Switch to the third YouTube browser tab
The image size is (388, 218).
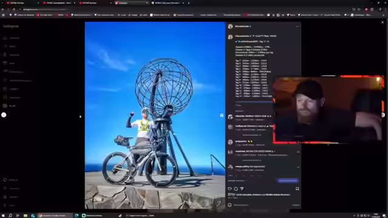coord(95,3)
